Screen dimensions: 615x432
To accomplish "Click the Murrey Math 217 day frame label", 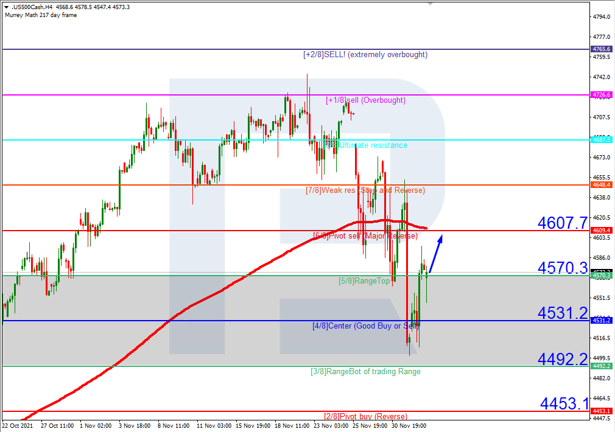I will tap(41, 15).
